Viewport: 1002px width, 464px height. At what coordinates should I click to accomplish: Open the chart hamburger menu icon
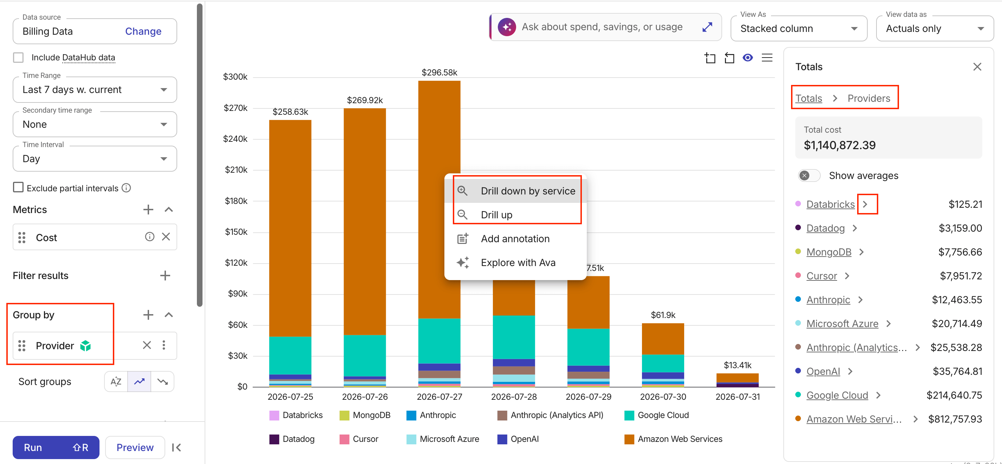click(767, 58)
